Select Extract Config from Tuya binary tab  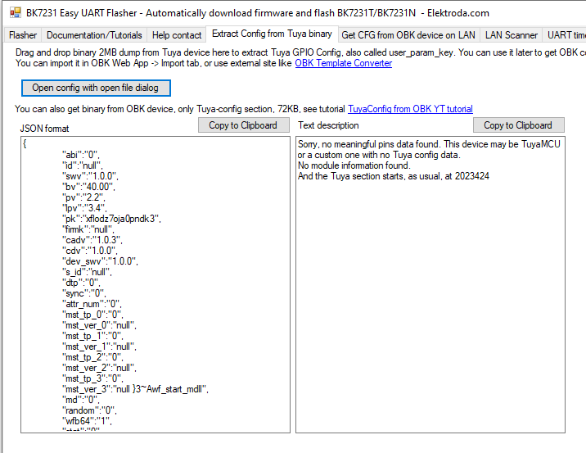click(272, 34)
